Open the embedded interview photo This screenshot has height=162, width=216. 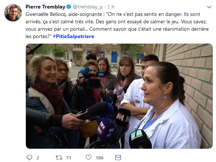pos(119,96)
